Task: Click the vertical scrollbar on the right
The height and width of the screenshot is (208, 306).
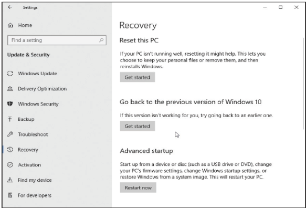Action: point(303,83)
